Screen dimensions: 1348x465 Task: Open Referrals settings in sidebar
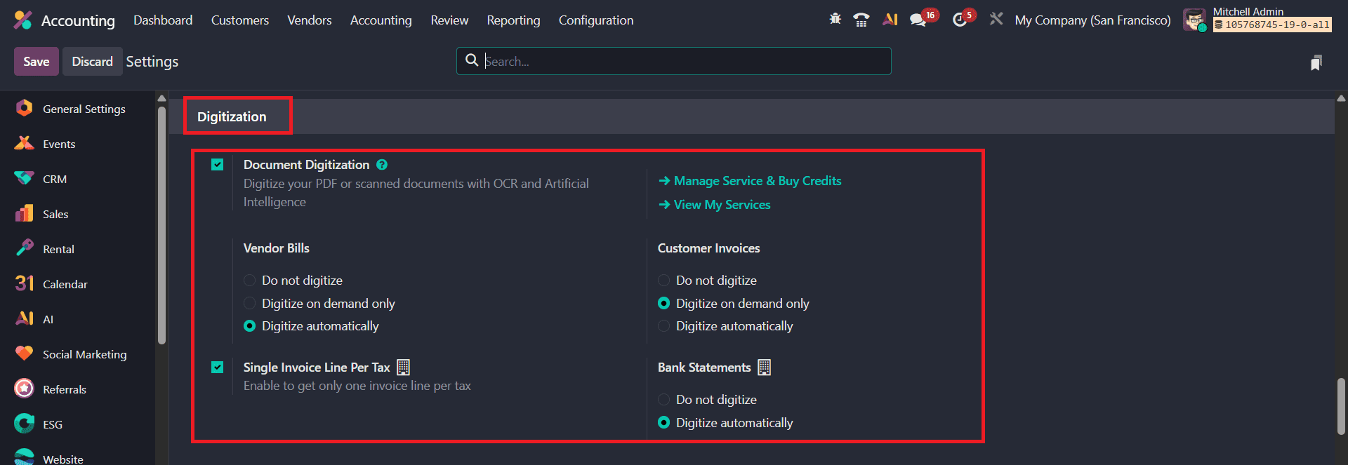[x=77, y=389]
